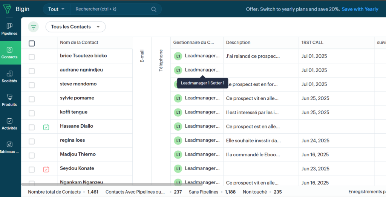Click the green filter icon button
This screenshot has width=386, height=197.
coord(34,27)
